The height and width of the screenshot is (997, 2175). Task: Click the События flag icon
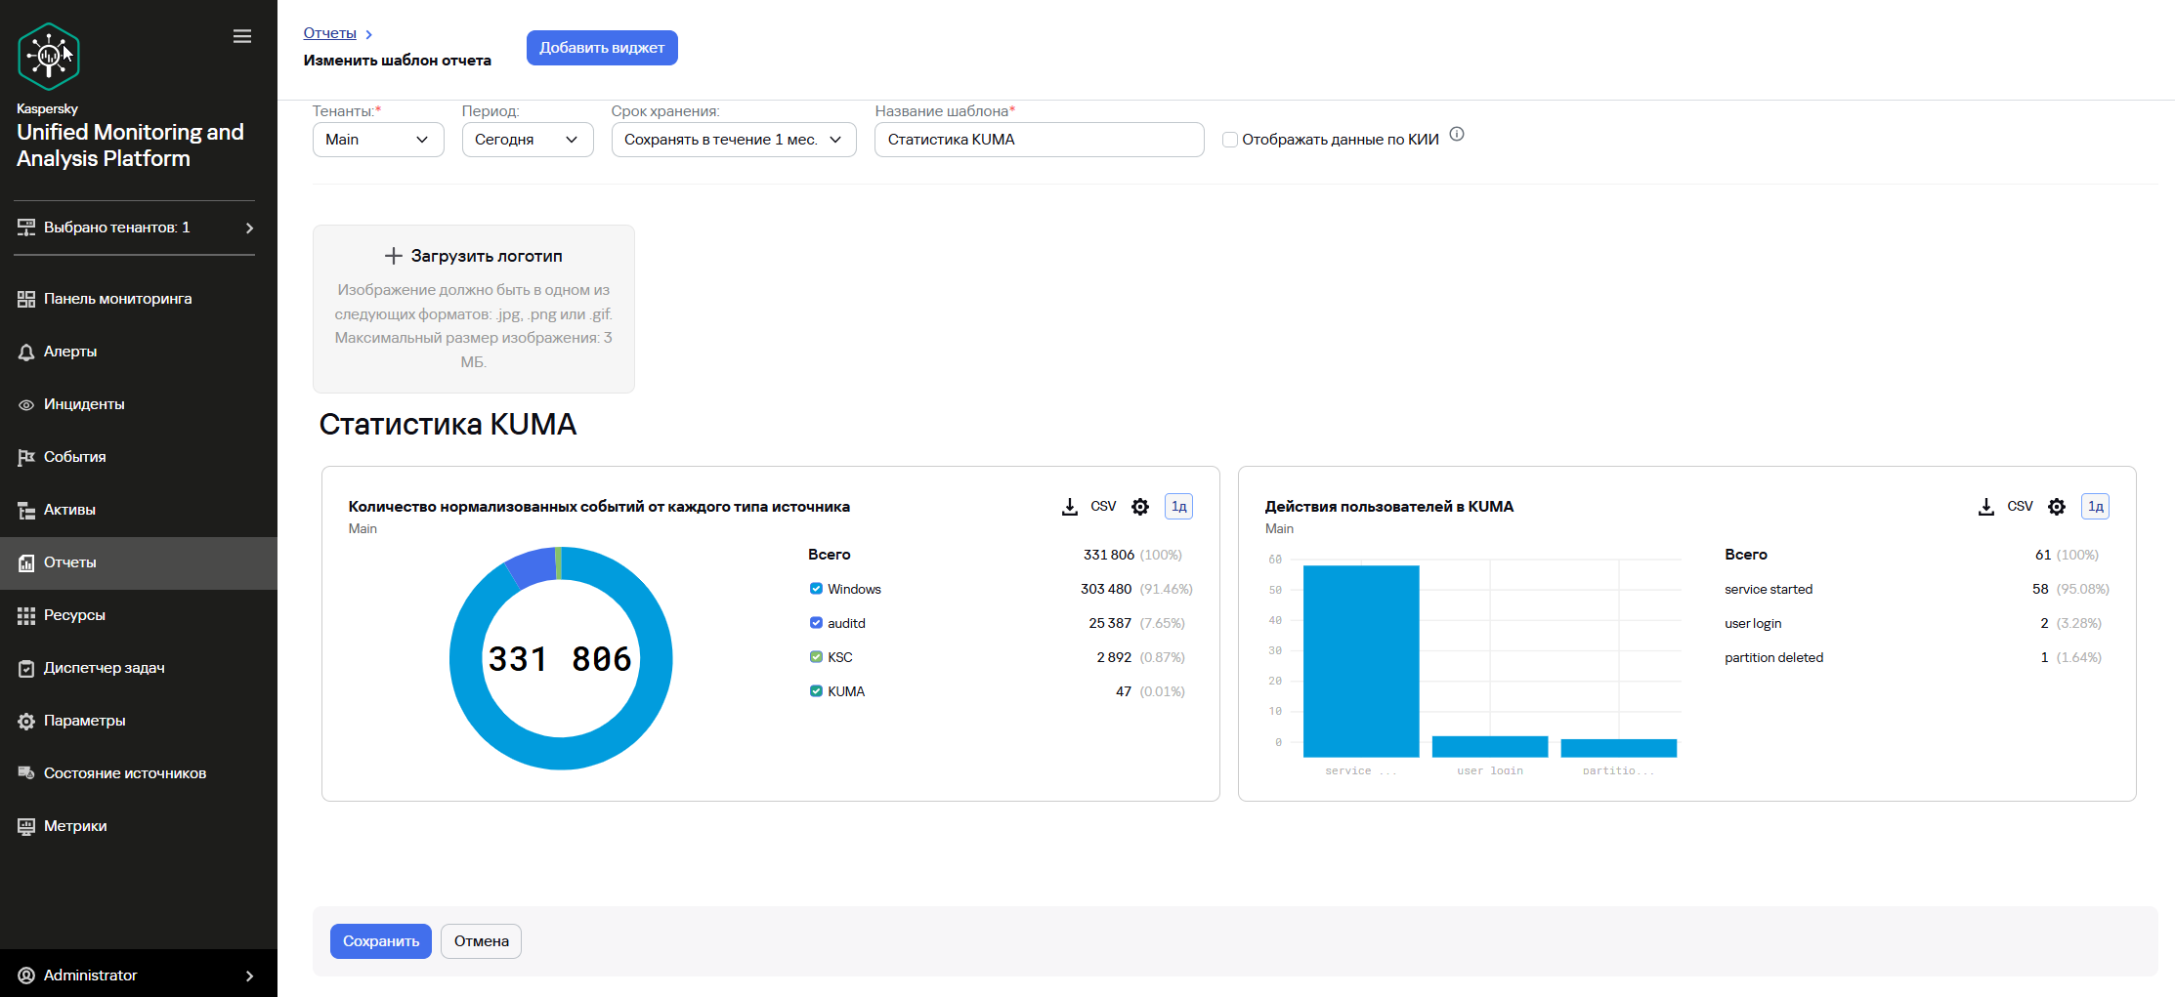26,457
